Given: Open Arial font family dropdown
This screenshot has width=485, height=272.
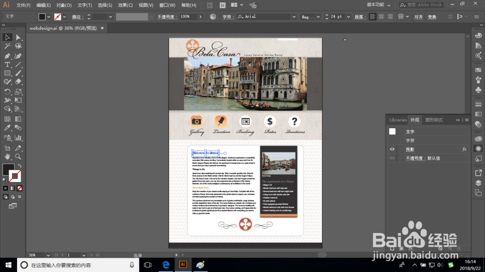Looking at the screenshot, I should pos(294,16).
